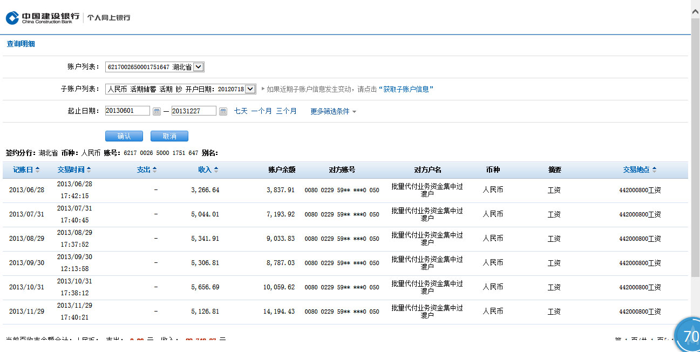Expand 更多筛选条件 filter options

coord(333,111)
